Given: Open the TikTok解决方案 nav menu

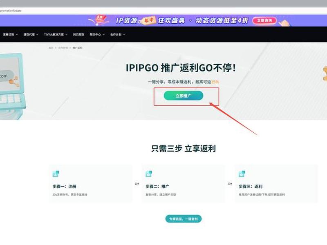Looking at the screenshot, I should click(56, 34).
